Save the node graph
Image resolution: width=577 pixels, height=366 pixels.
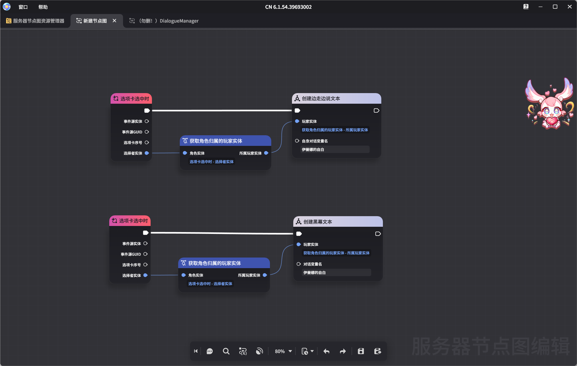(361, 351)
